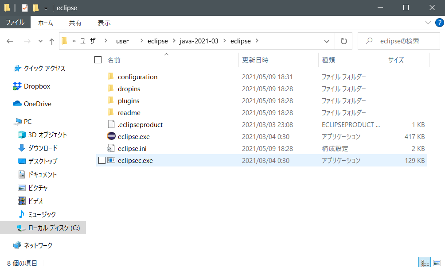Select the eclipse.exe application icon
The width and height of the screenshot is (445, 267).
[x=111, y=136]
